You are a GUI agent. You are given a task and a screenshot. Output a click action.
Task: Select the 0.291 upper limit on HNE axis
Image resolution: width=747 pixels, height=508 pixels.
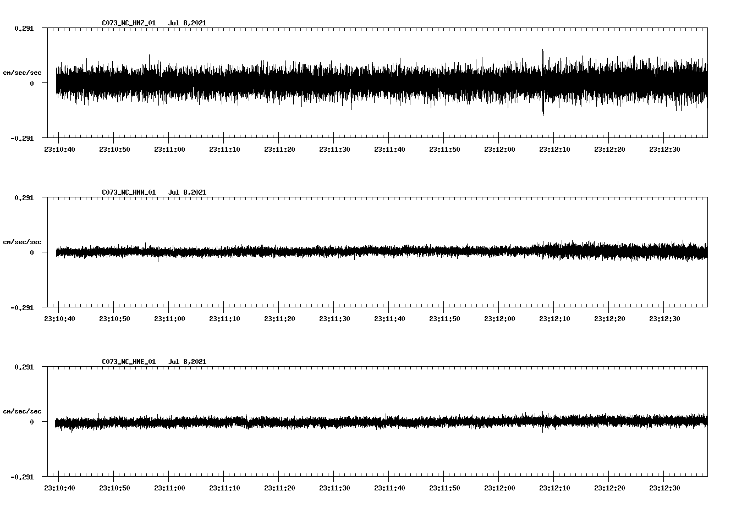point(24,367)
